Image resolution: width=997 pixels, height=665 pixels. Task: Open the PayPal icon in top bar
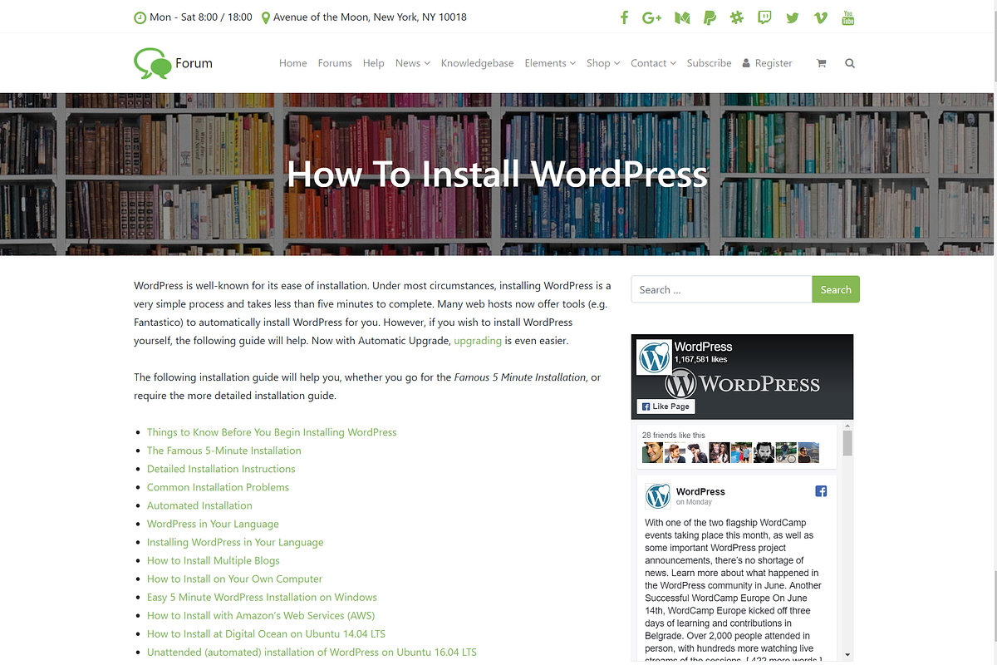pyautogui.click(x=710, y=17)
